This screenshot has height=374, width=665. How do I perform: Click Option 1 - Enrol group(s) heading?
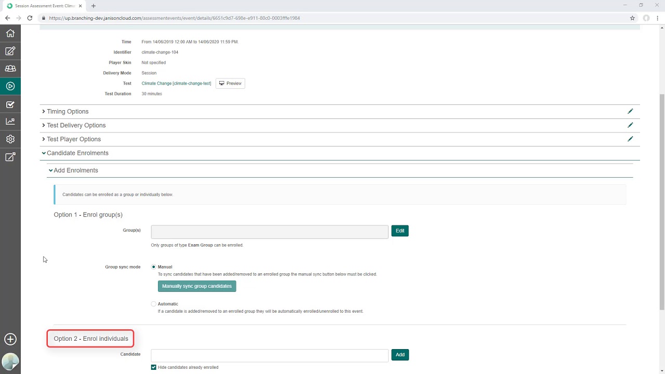[88, 215]
